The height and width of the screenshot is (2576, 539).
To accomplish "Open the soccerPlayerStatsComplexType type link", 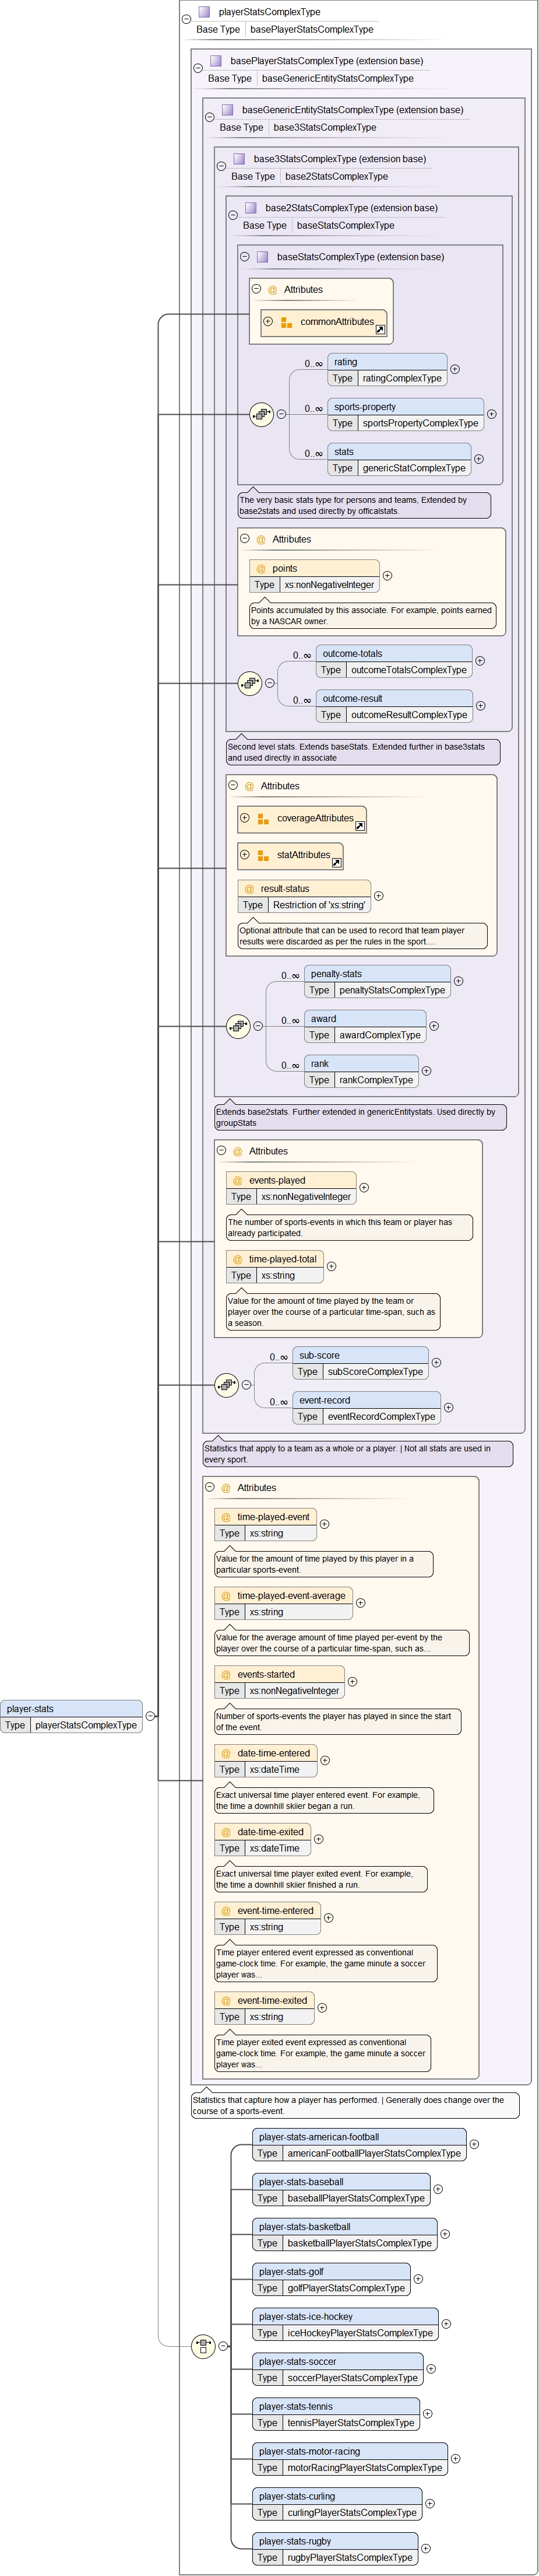I will (353, 2377).
